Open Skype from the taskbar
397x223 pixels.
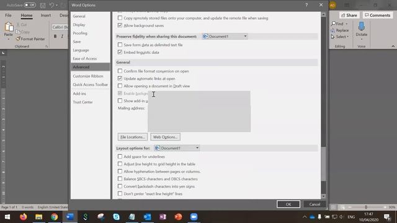coord(116,217)
